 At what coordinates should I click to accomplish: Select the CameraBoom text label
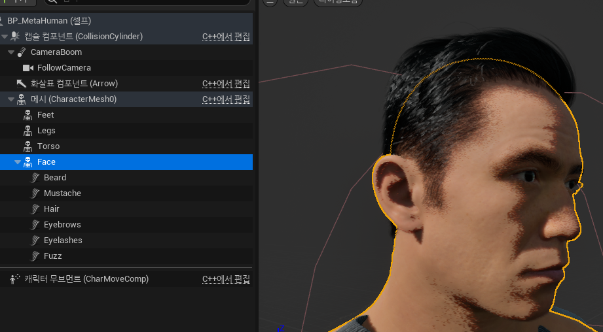click(x=56, y=52)
